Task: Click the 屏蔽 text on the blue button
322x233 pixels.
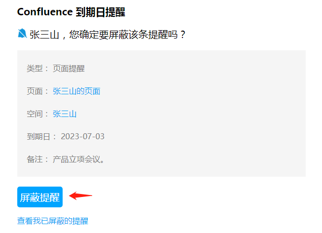Action: point(30,197)
